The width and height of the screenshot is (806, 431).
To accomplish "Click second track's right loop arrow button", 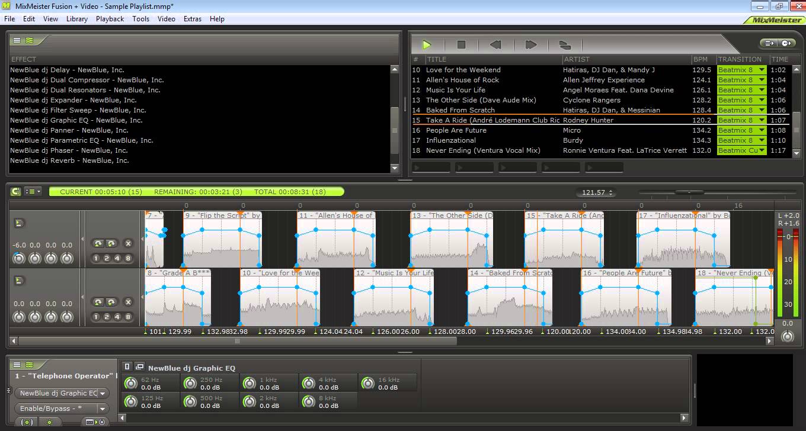I will [111, 302].
